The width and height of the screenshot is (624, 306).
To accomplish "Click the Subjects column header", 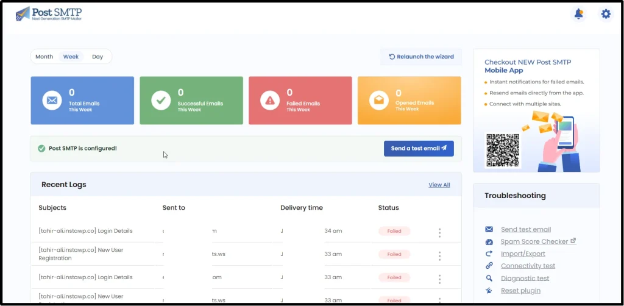I will [52, 208].
